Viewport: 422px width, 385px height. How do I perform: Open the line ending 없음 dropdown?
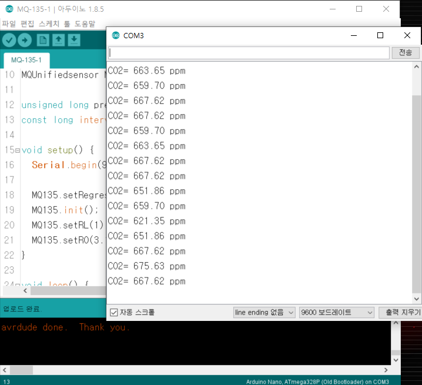pos(264,312)
